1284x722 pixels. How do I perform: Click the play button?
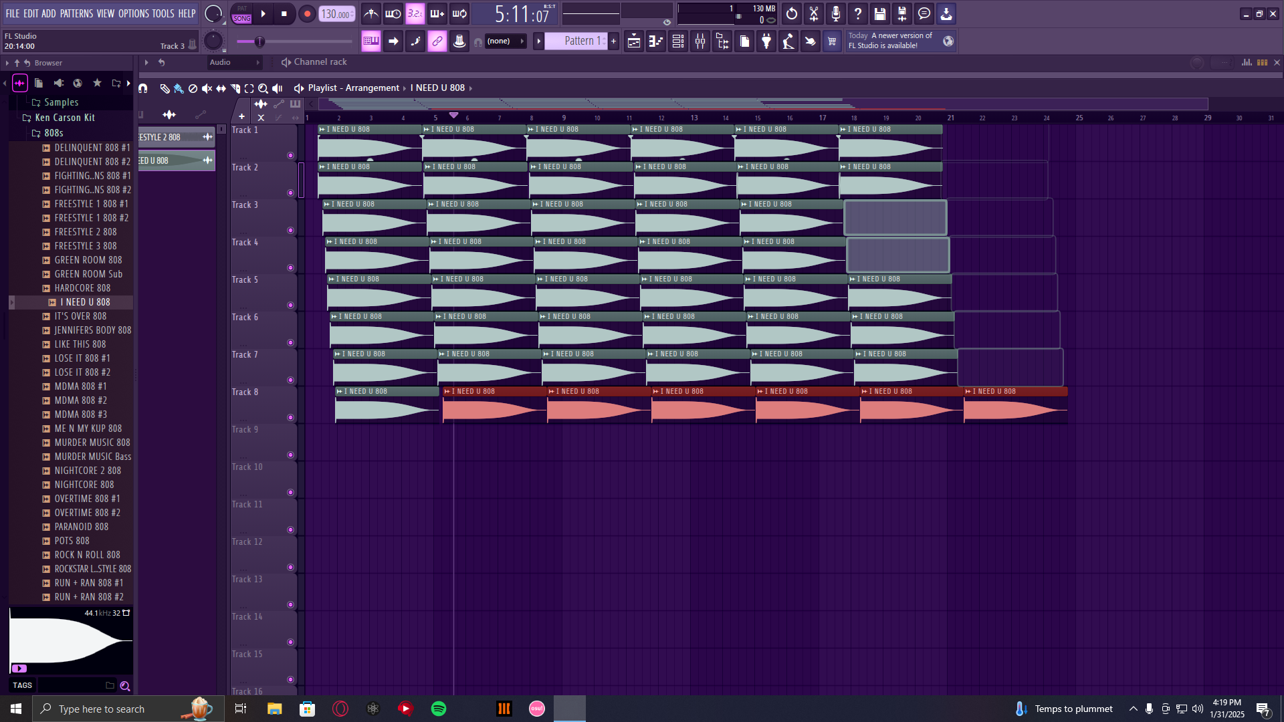click(263, 13)
